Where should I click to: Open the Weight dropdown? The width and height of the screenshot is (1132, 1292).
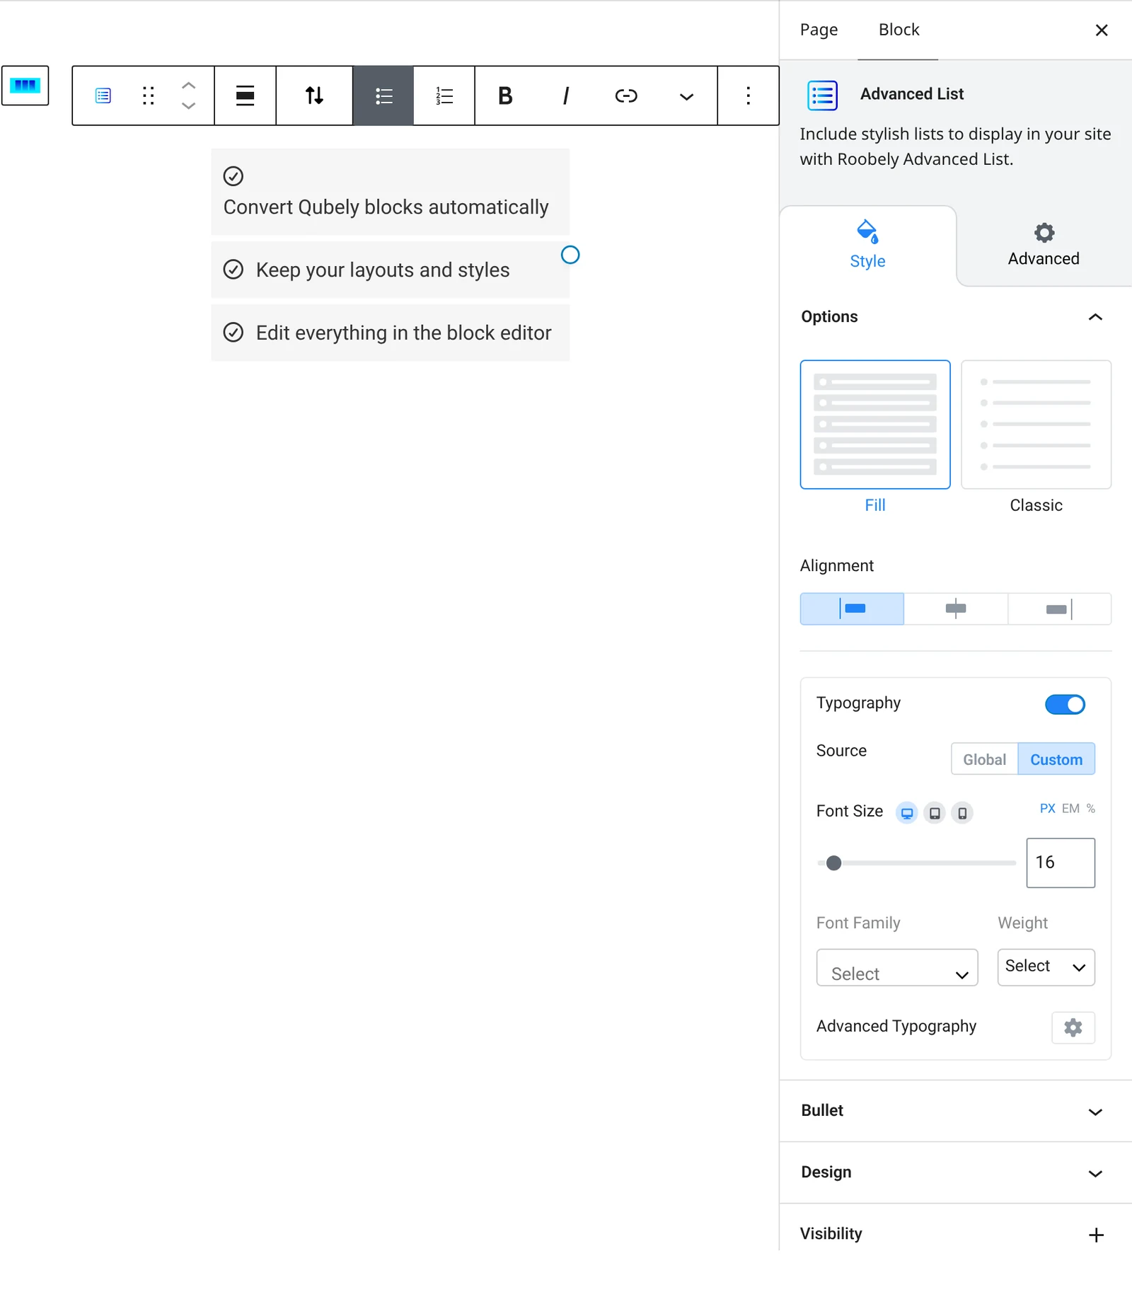click(1046, 967)
